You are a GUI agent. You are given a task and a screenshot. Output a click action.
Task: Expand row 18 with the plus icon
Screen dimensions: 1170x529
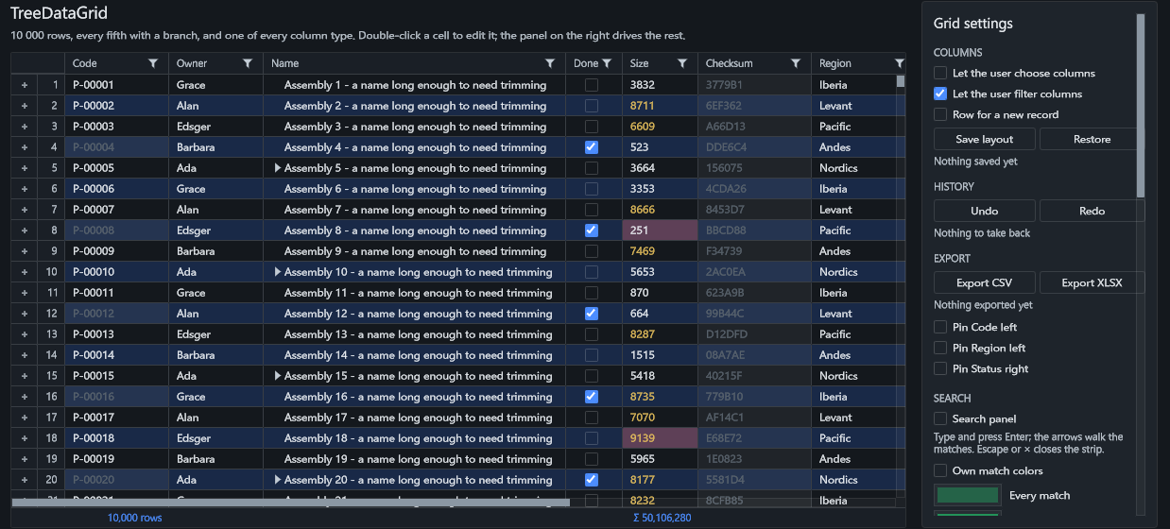pos(25,438)
